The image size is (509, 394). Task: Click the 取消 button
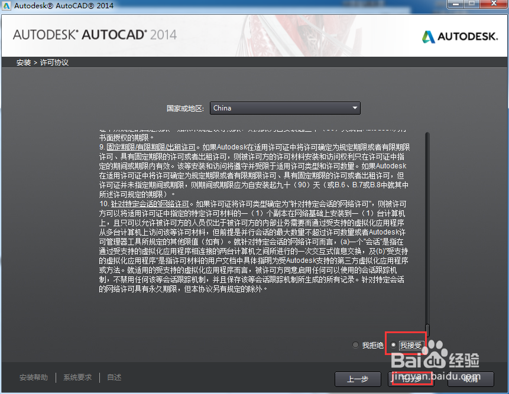point(471,379)
